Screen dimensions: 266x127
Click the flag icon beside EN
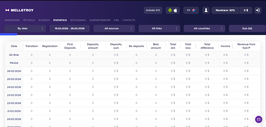(x=194, y=10)
